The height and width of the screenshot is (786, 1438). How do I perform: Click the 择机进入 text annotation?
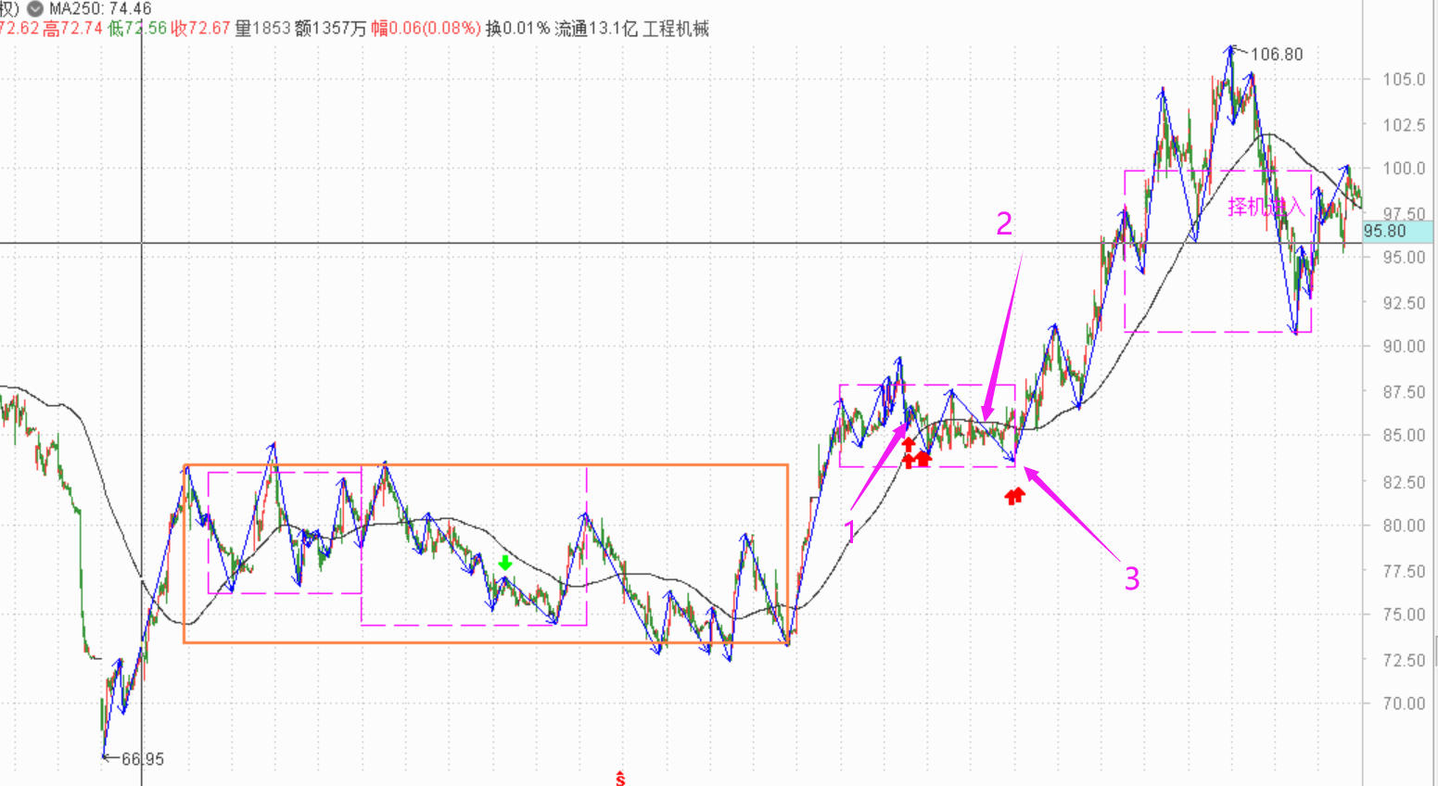coord(1266,207)
